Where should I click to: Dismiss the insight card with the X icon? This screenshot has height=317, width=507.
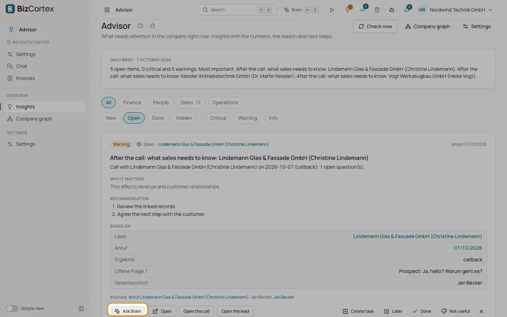[x=481, y=311]
